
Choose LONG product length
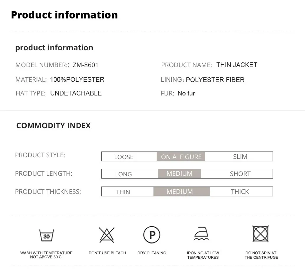pos(123,174)
